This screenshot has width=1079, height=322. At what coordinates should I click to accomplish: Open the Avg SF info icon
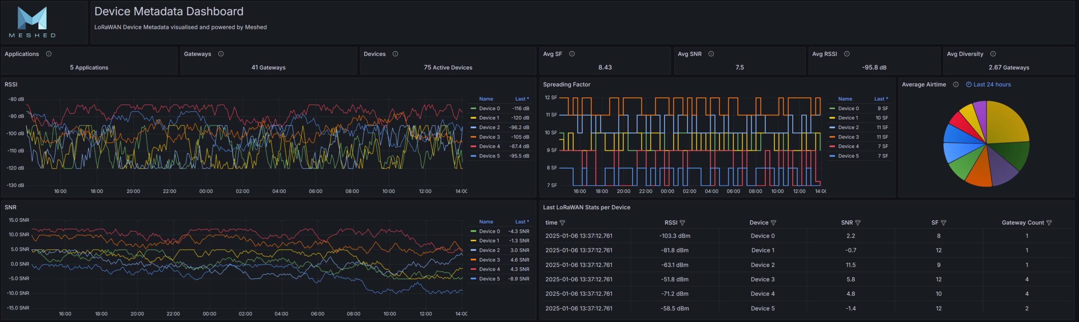pos(572,54)
